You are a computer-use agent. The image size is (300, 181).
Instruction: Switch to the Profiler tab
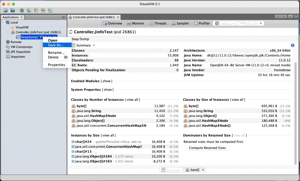coord(202,23)
